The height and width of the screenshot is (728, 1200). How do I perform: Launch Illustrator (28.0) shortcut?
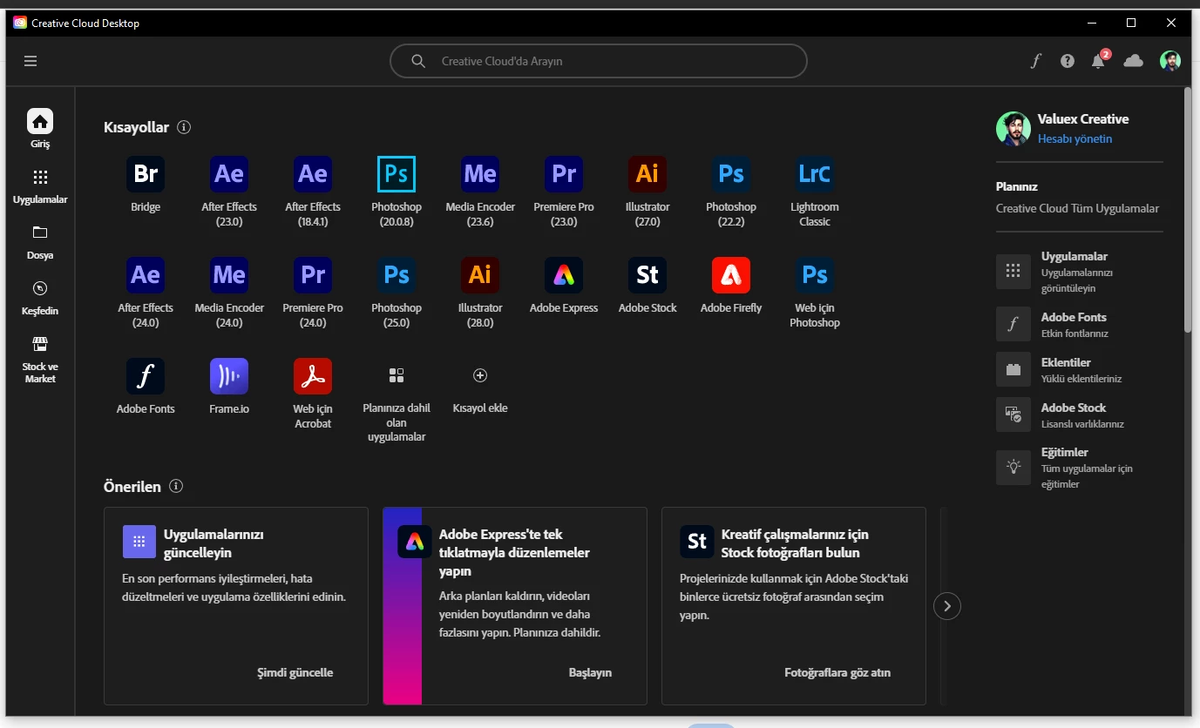pyautogui.click(x=480, y=275)
